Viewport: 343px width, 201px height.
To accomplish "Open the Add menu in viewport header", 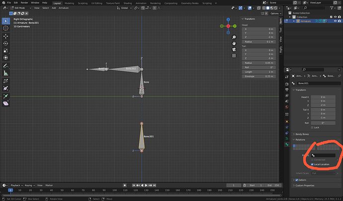I will coord(54,8).
